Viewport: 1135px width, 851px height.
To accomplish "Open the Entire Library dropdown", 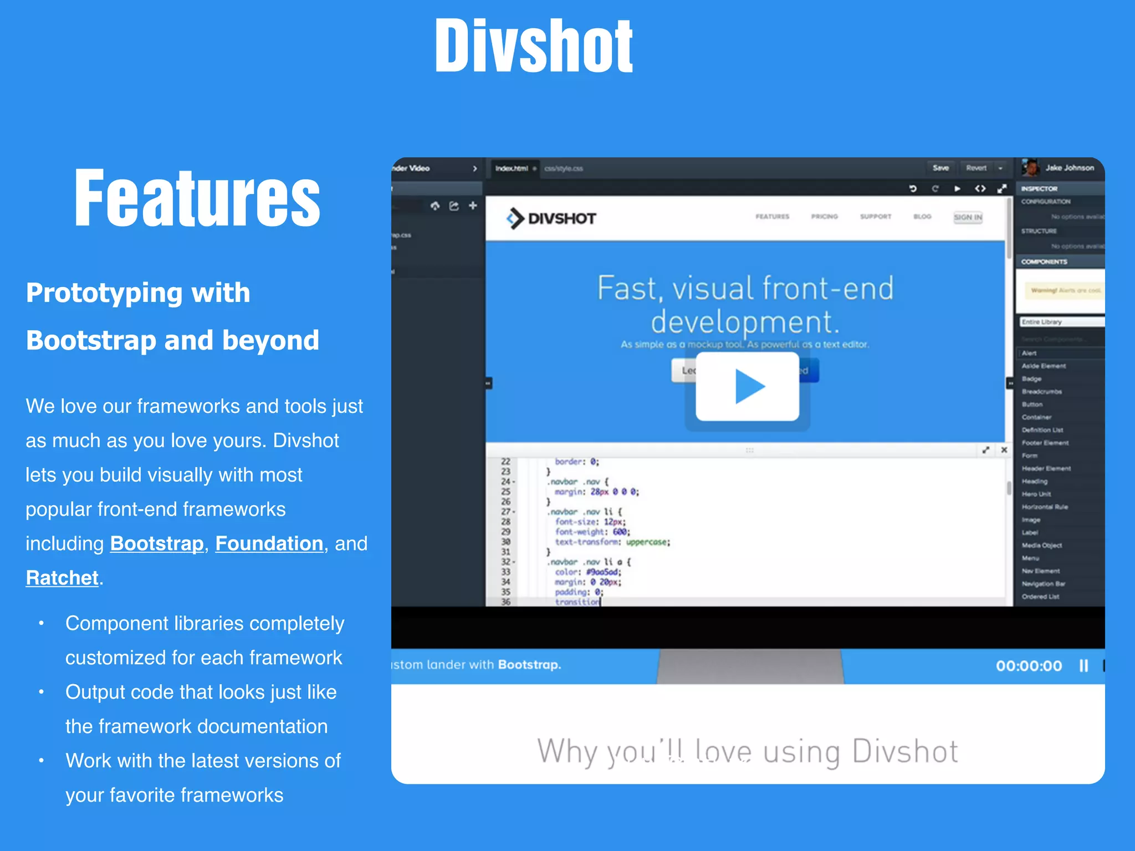I will point(1061,322).
